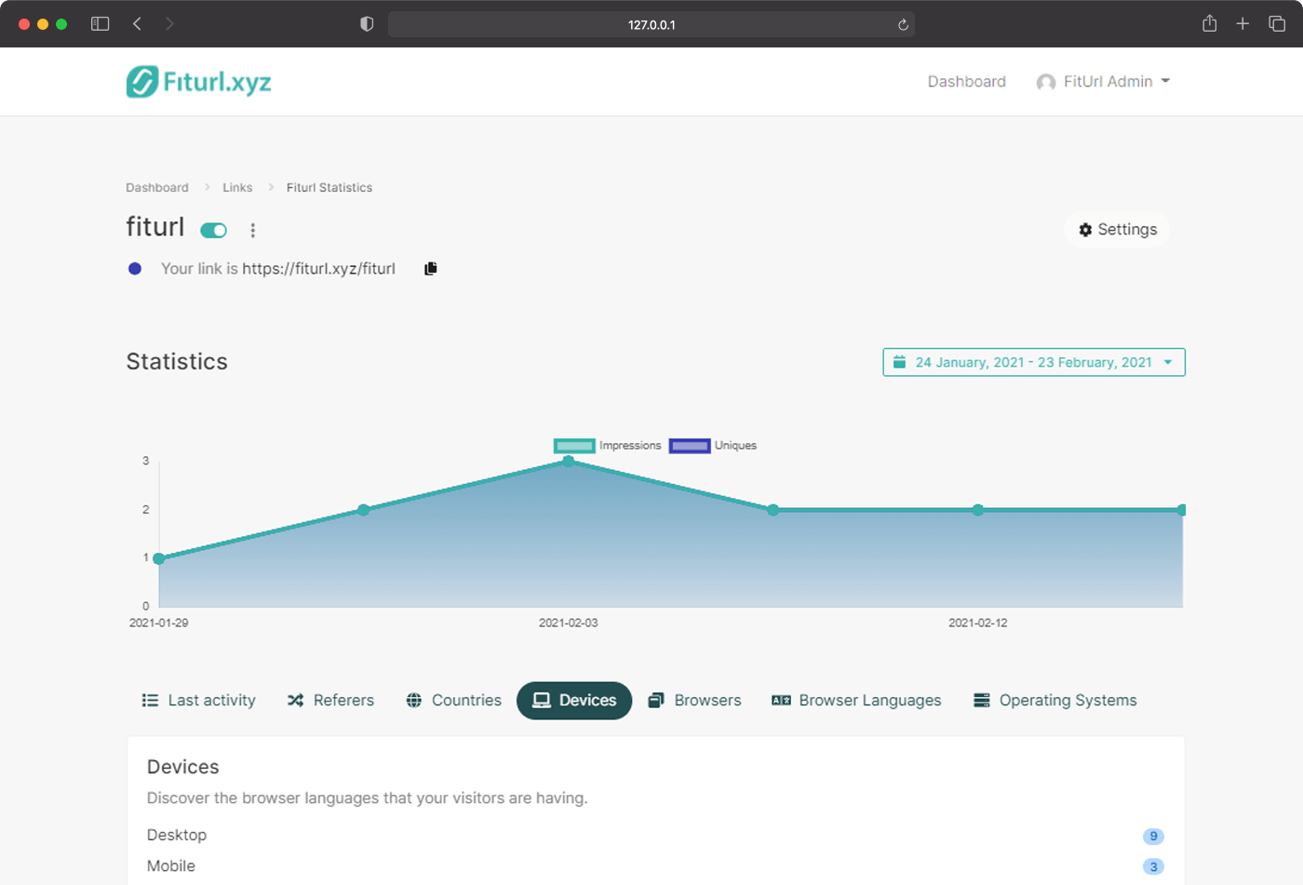Go back with the browser back arrow
Screen dimensions: 1303x885
pos(137,24)
